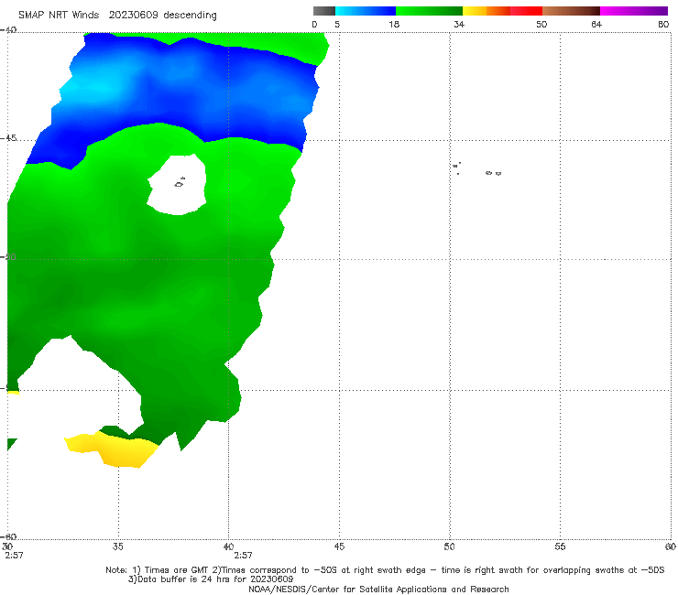Screen dimensions: 678x595
Task: Click the title 'SMAP NRT Winds 20230609 descending'
Action: (117, 16)
